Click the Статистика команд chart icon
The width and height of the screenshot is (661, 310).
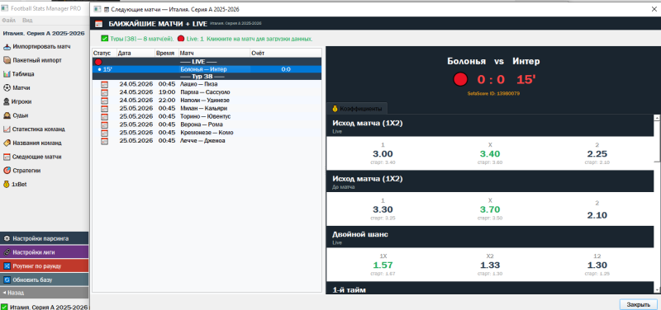7,129
